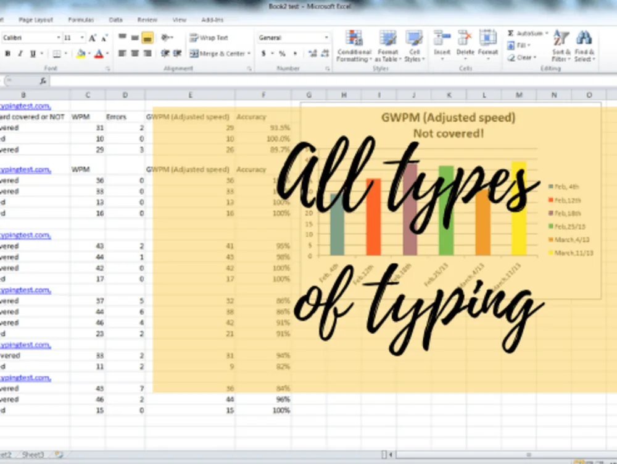Open the Fill menu
Screen dimensions: 617x464
[519, 46]
